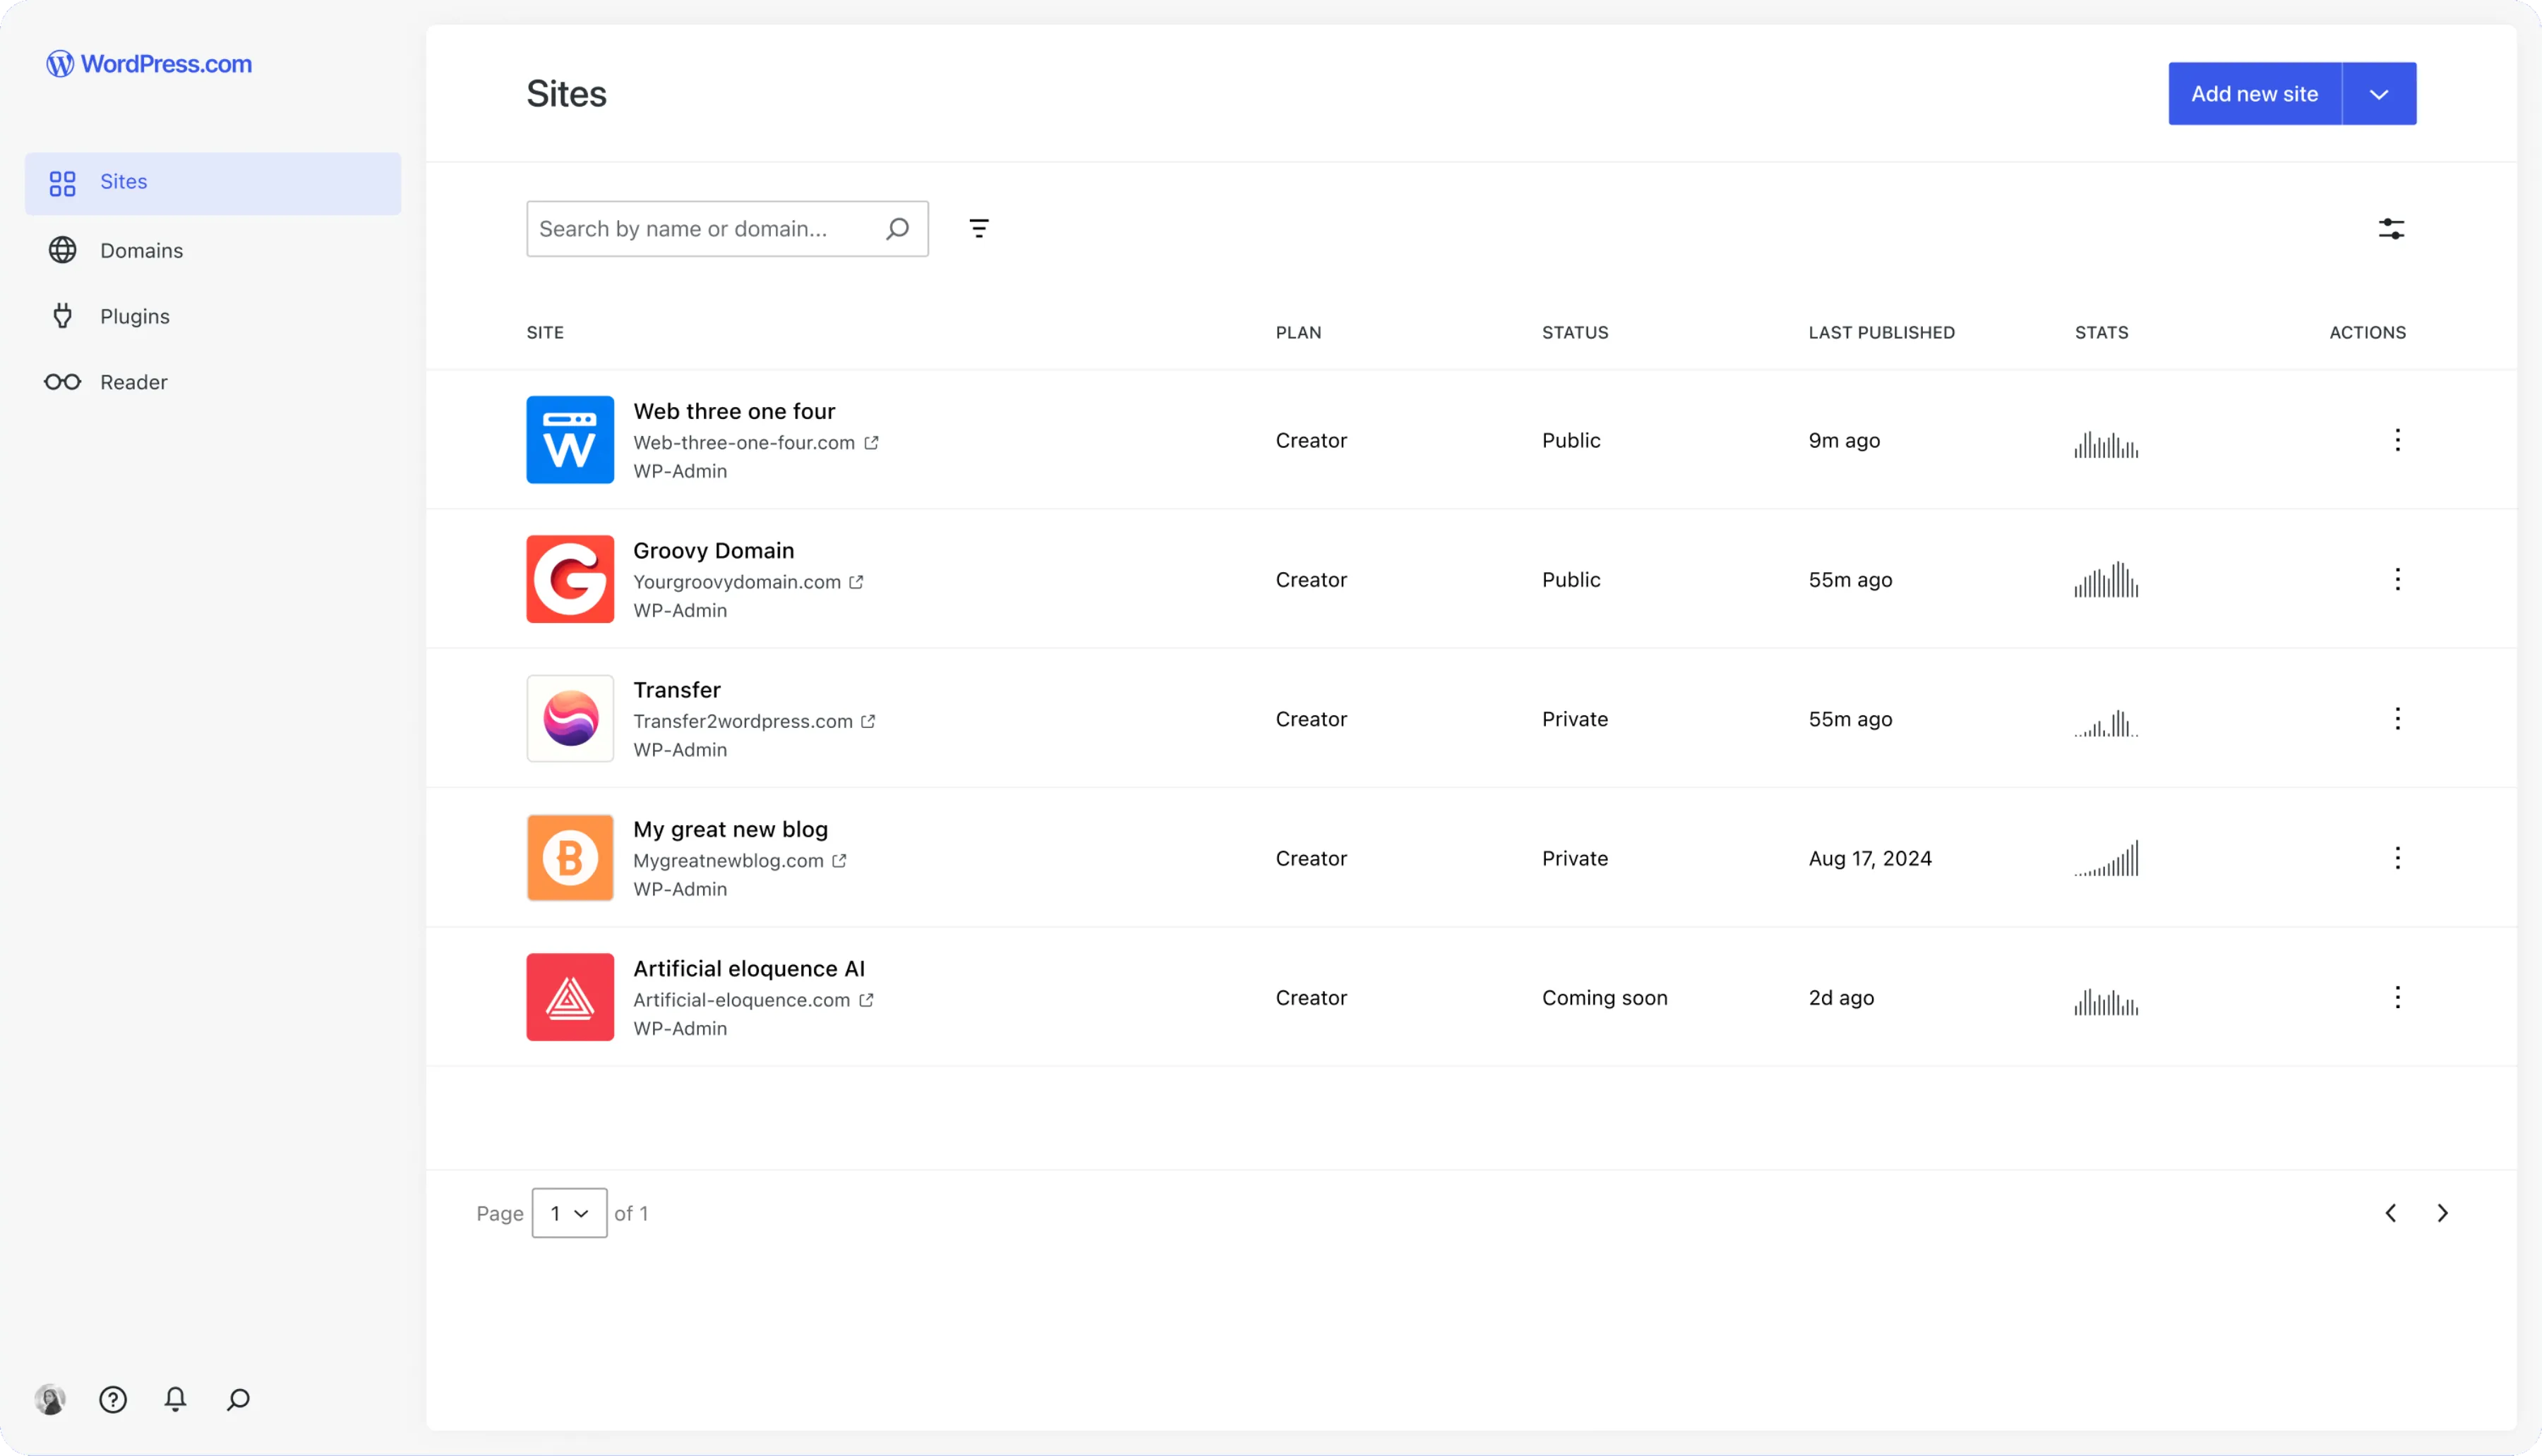Viewport: 2542px width, 1456px height.
Task: Open WP-Admin for My great new blog
Action: (x=681, y=889)
